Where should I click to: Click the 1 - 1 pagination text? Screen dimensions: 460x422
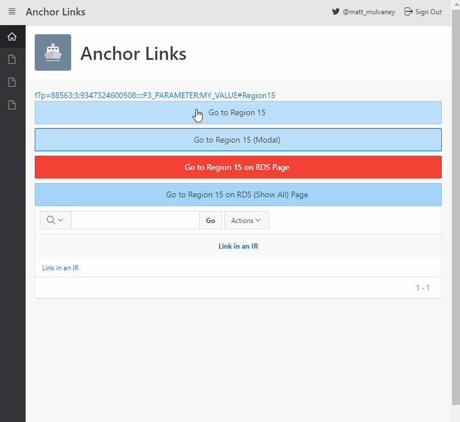click(423, 287)
